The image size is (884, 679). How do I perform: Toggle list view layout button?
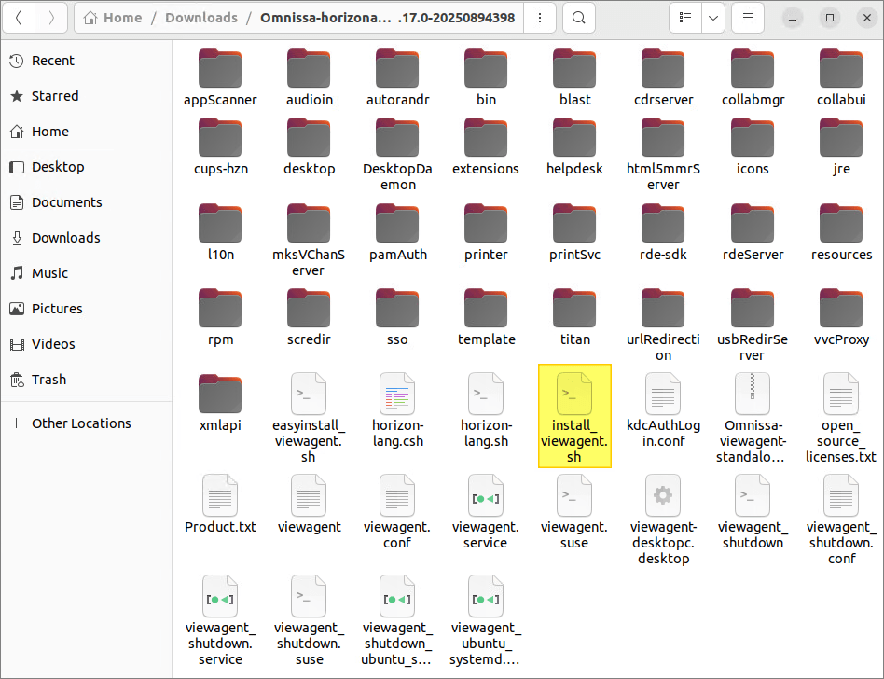click(685, 18)
